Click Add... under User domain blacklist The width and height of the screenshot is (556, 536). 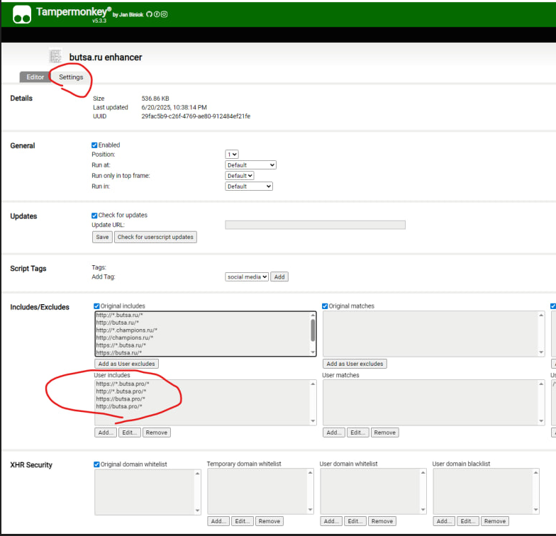444,521
